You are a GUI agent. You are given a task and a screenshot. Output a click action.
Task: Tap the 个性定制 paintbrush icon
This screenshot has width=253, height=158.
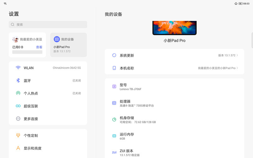point(18,136)
